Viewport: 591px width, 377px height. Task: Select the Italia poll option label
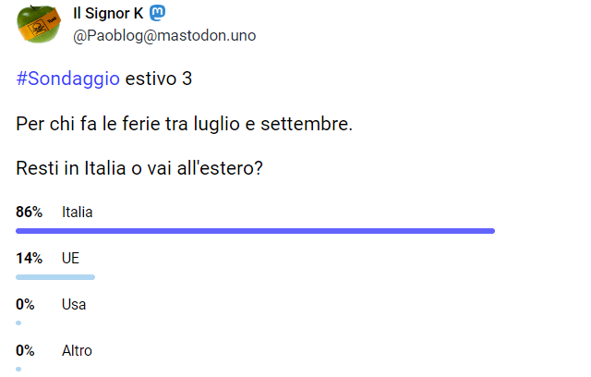pyautogui.click(x=78, y=213)
